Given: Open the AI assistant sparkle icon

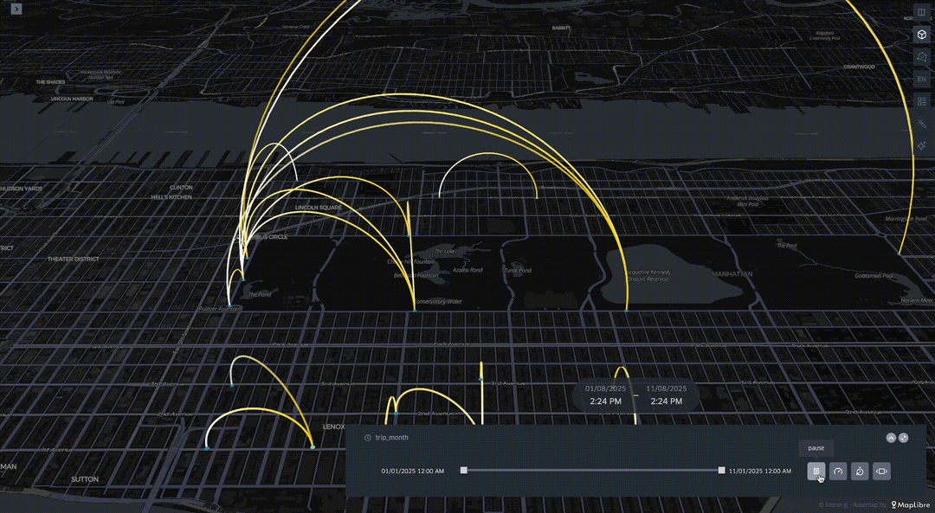Looking at the screenshot, I should pyautogui.click(x=921, y=145).
